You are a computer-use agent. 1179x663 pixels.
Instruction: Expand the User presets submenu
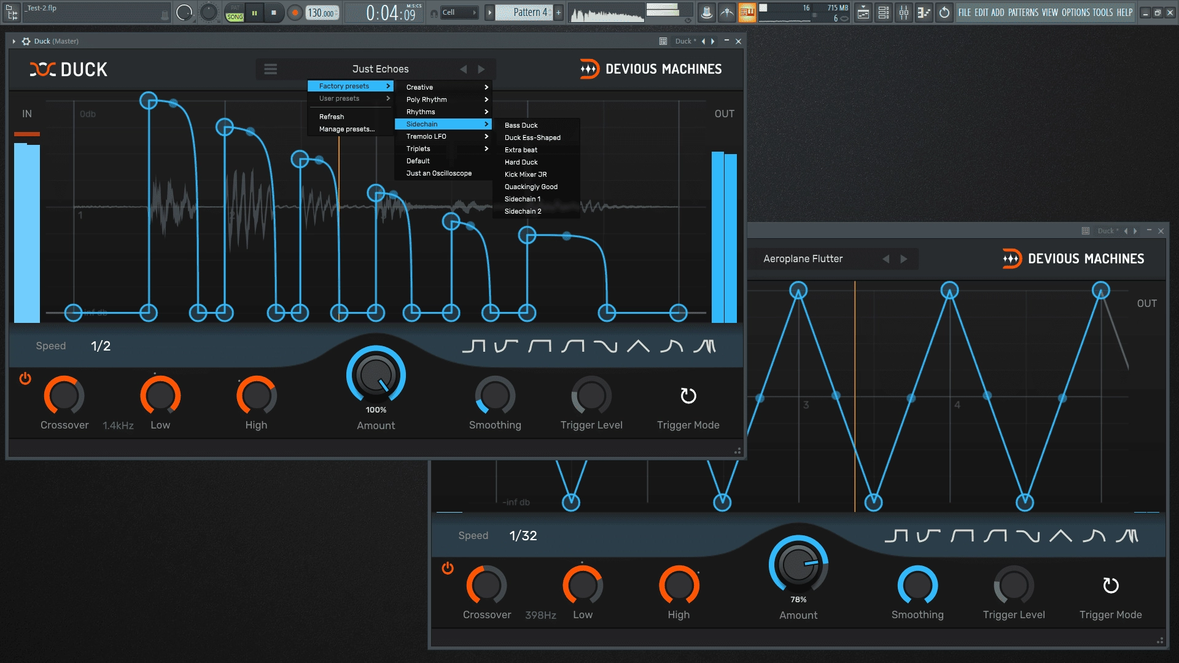[350, 98]
